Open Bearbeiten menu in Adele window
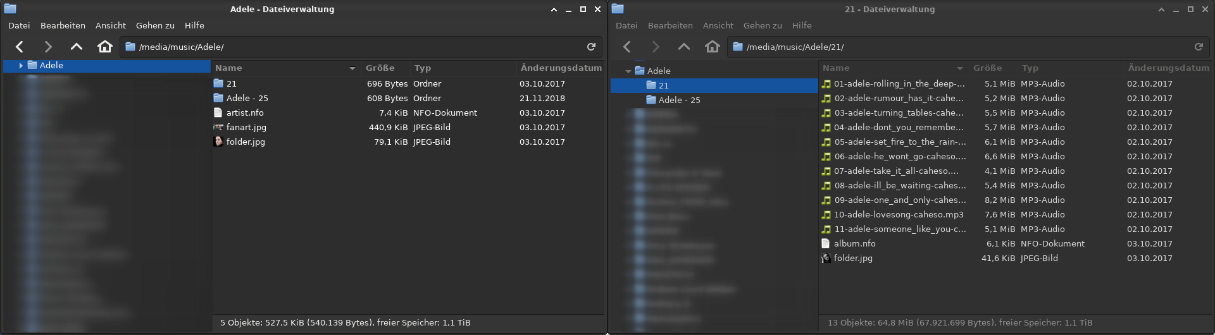This screenshot has height=335, width=1215. coord(63,25)
